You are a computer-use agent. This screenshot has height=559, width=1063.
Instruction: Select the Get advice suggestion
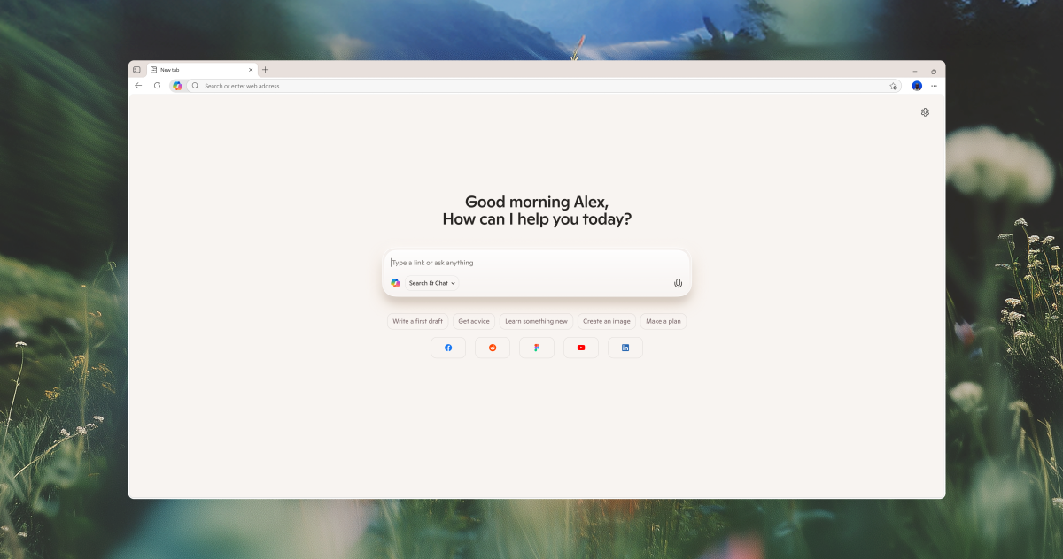click(x=473, y=321)
